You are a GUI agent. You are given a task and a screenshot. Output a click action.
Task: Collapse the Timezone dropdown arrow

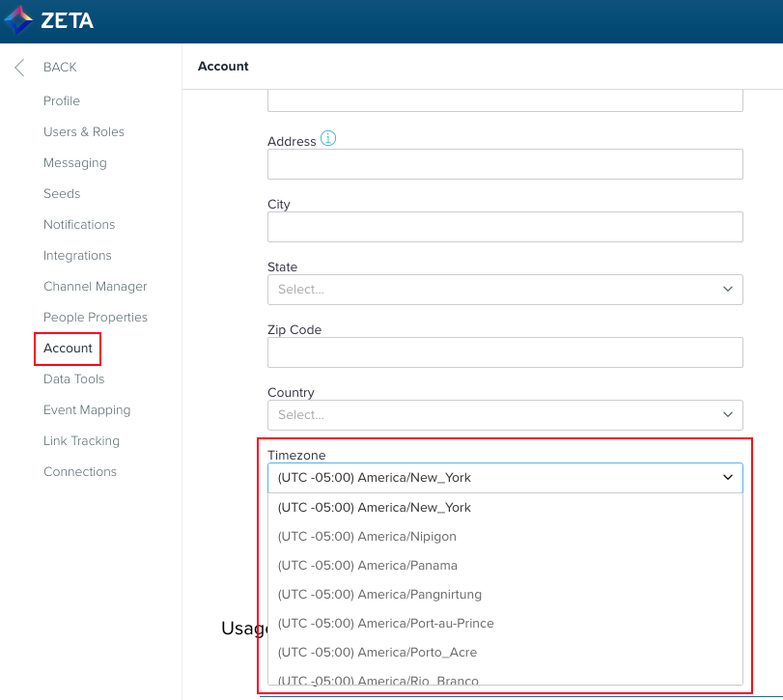coord(727,477)
